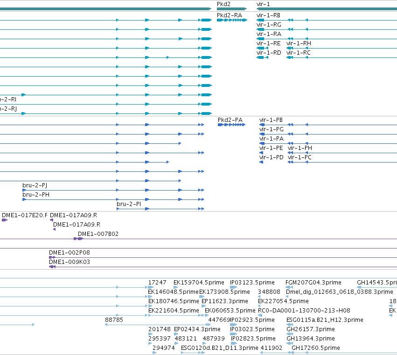The height and width of the screenshot is (355, 397).
Task: Select EK173908.5prime EST label
Action: point(224,292)
